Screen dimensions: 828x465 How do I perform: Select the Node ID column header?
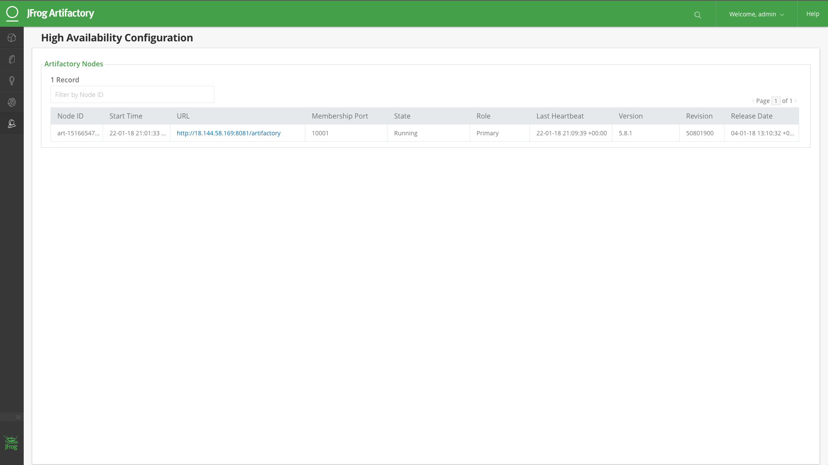point(70,116)
